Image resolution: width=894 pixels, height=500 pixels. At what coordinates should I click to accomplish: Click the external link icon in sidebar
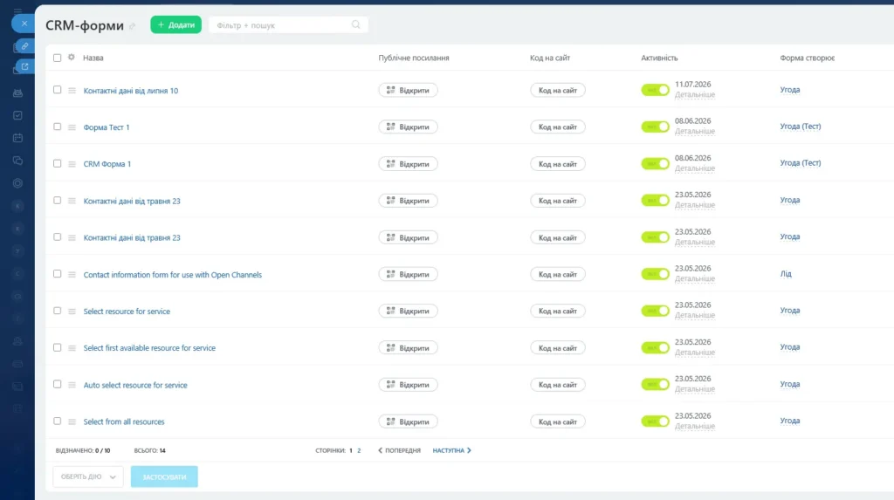(24, 66)
